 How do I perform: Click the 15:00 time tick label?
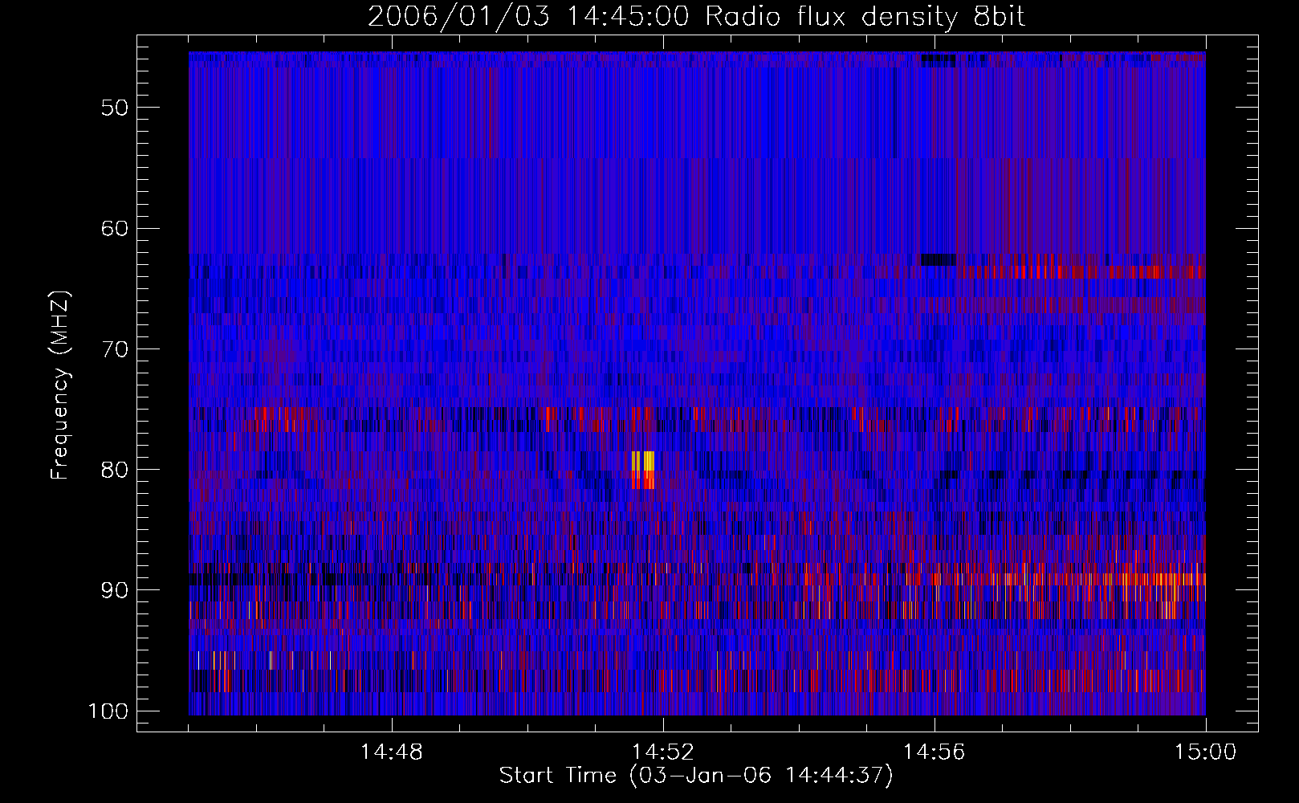1206,752
